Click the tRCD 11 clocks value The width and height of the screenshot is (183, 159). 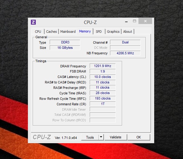pyautogui.click(x=103, y=82)
